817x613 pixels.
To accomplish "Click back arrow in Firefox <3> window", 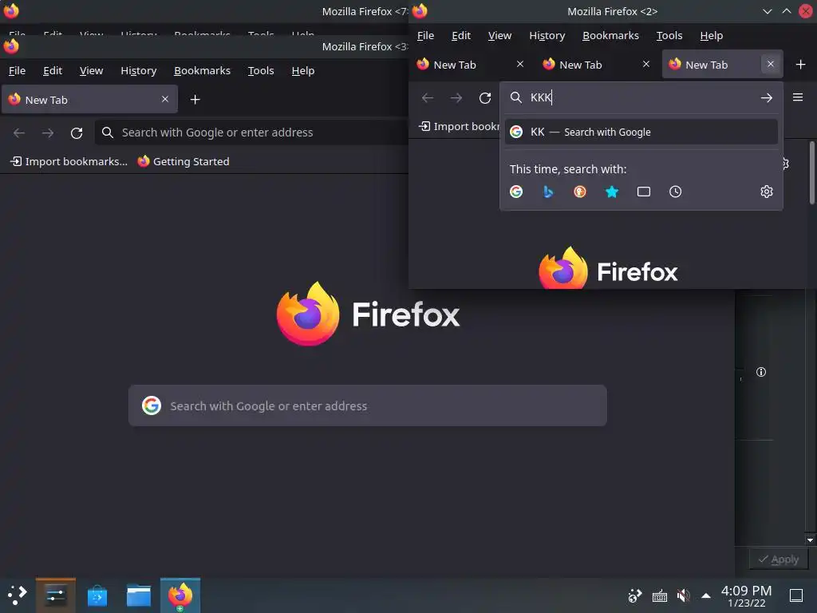I will pyautogui.click(x=19, y=133).
